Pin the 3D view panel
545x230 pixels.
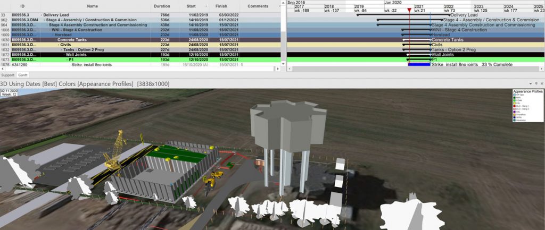pos(535,84)
